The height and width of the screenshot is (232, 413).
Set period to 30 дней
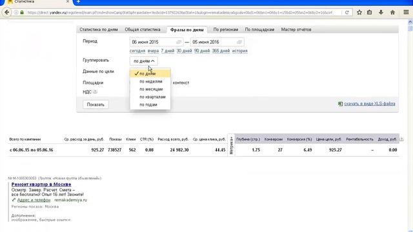point(184,51)
